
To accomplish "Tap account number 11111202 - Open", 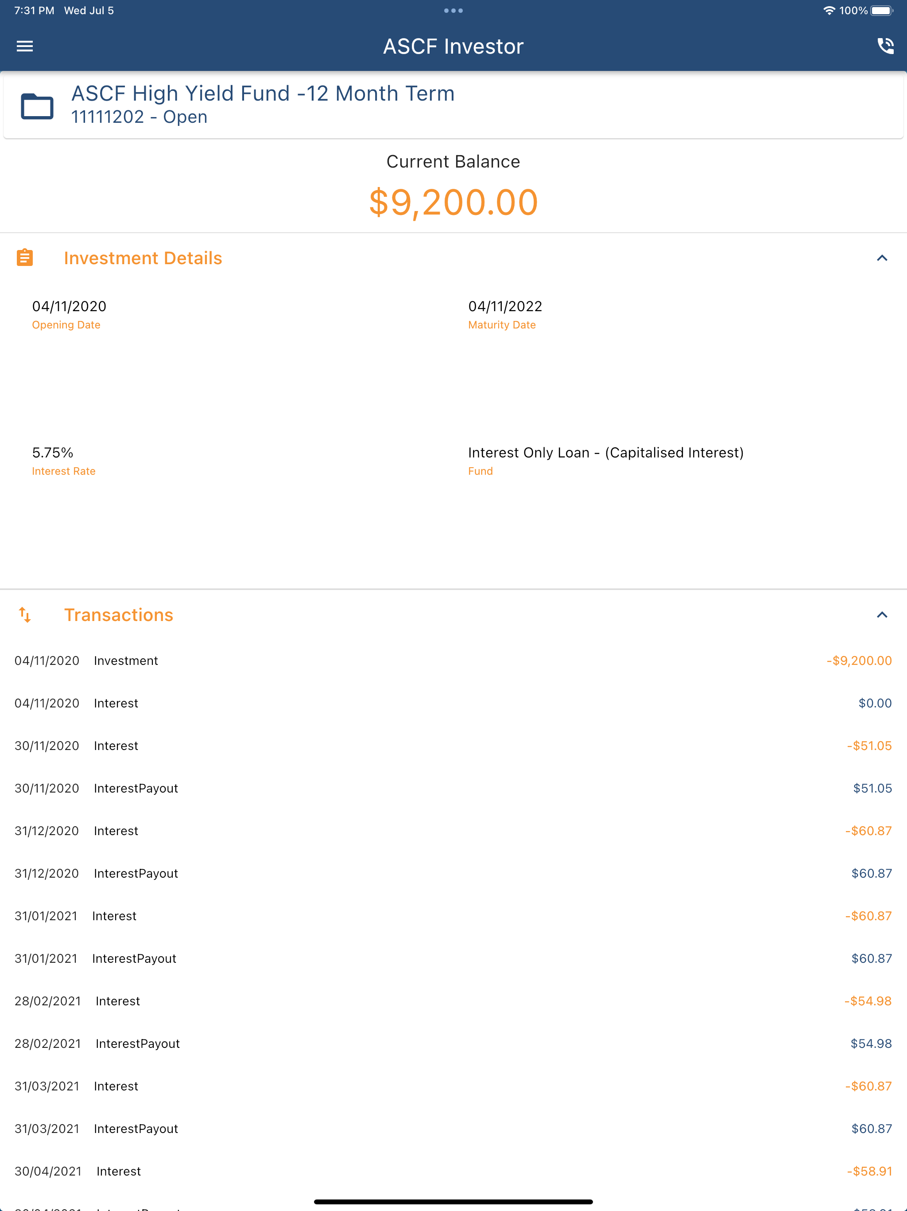I will click(139, 117).
